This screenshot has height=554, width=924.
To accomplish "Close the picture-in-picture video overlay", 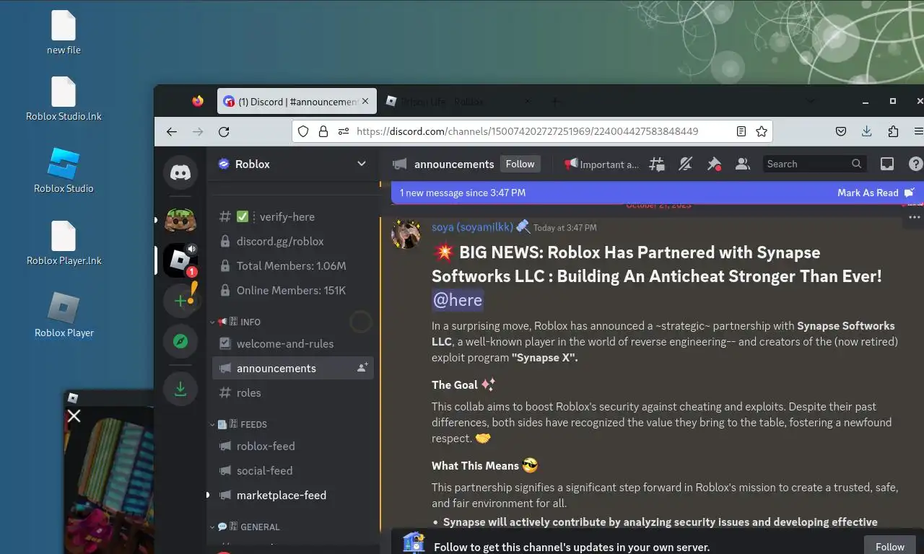I will (x=74, y=415).
